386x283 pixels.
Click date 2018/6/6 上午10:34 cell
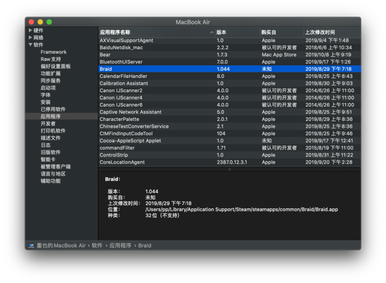click(329, 48)
